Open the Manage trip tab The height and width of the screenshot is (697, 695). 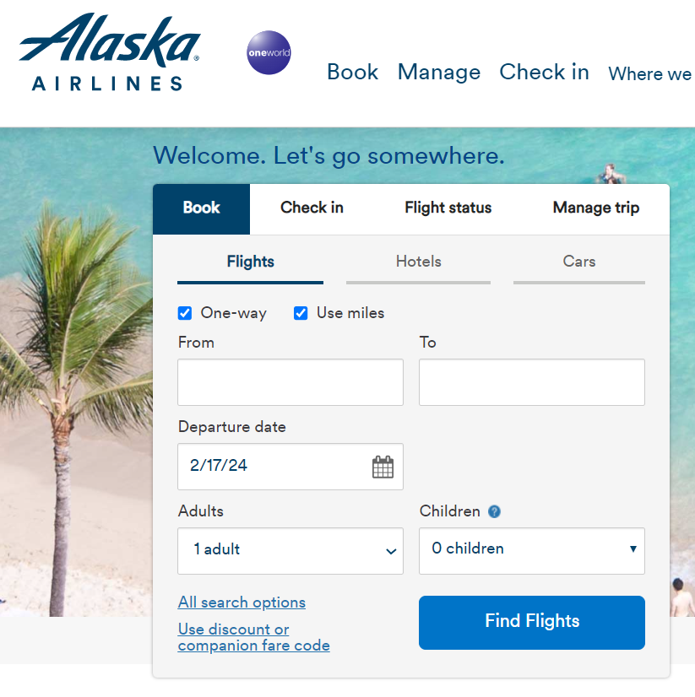coord(595,208)
